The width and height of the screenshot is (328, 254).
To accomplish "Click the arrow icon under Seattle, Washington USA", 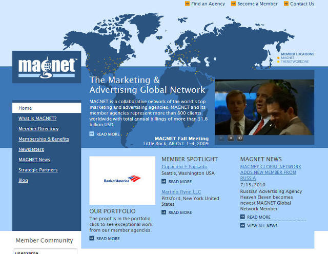I will [x=164, y=181].
